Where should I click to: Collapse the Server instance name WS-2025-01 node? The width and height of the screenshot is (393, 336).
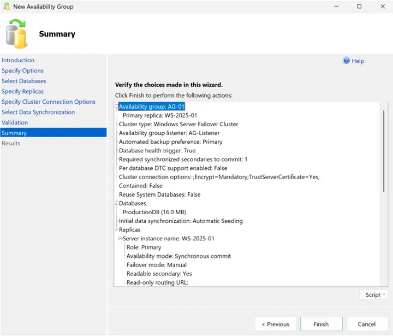(120, 238)
